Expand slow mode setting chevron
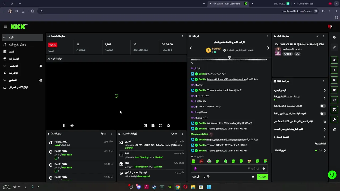The image size is (340, 191). [x=325, y=90]
